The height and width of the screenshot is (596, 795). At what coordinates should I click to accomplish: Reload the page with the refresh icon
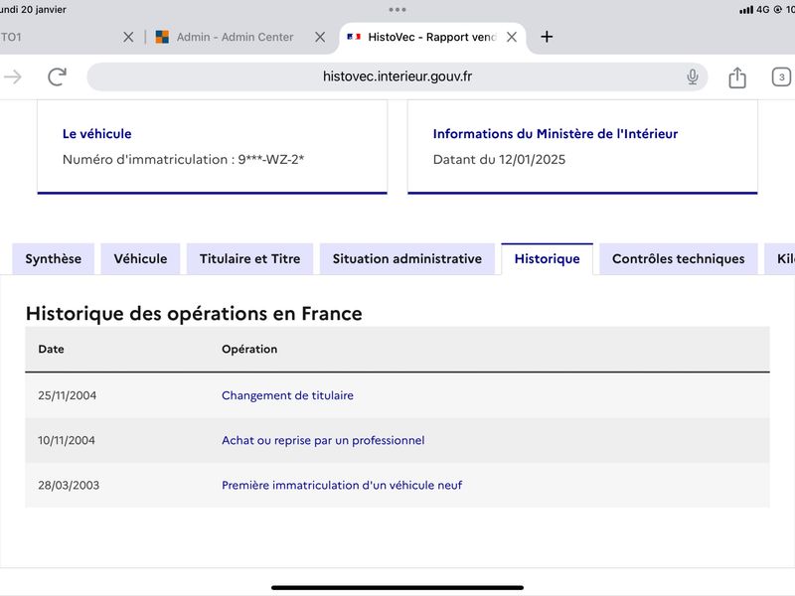point(57,76)
